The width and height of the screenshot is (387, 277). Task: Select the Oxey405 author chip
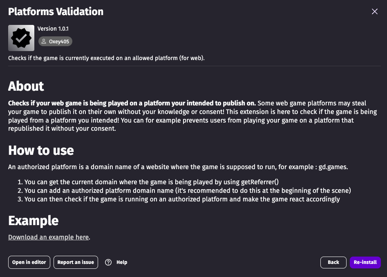pos(55,41)
